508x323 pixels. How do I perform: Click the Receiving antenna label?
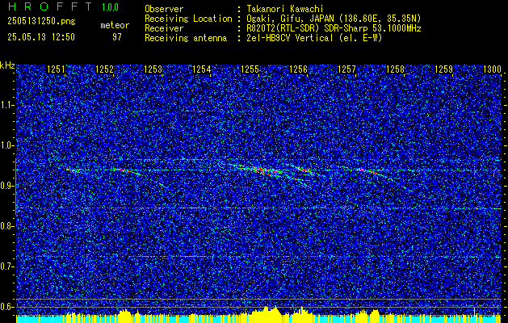186,38
